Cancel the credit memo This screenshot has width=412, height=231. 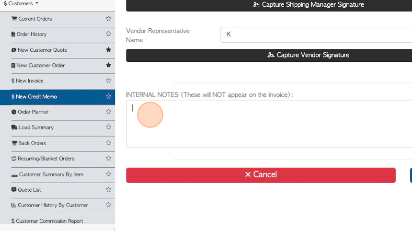click(x=261, y=175)
